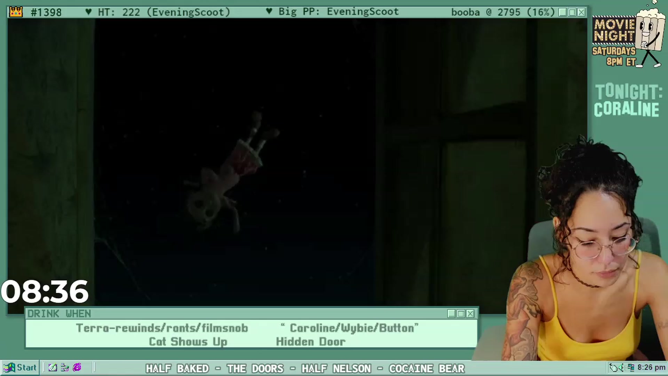Open the Start menu

point(20,367)
